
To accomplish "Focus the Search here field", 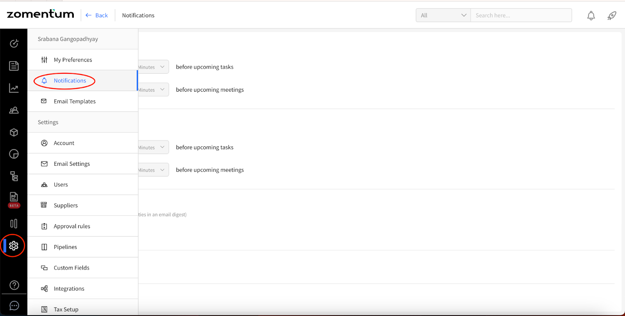I will (x=521, y=15).
